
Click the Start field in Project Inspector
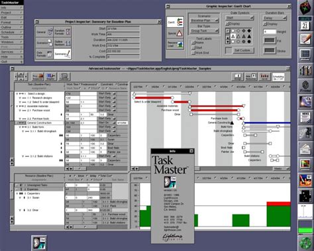coord(123,28)
